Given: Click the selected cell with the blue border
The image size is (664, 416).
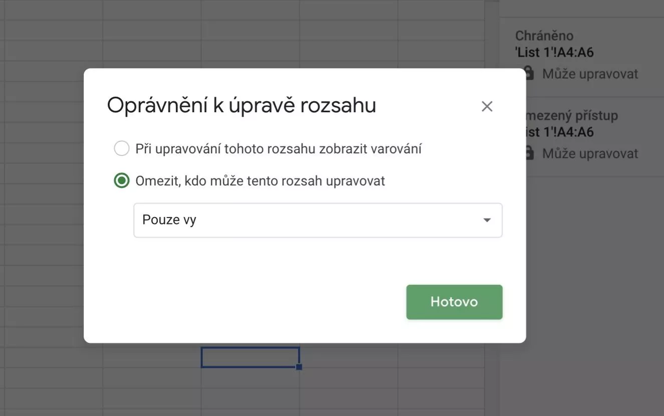Looking at the screenshot, I should 250,357.
